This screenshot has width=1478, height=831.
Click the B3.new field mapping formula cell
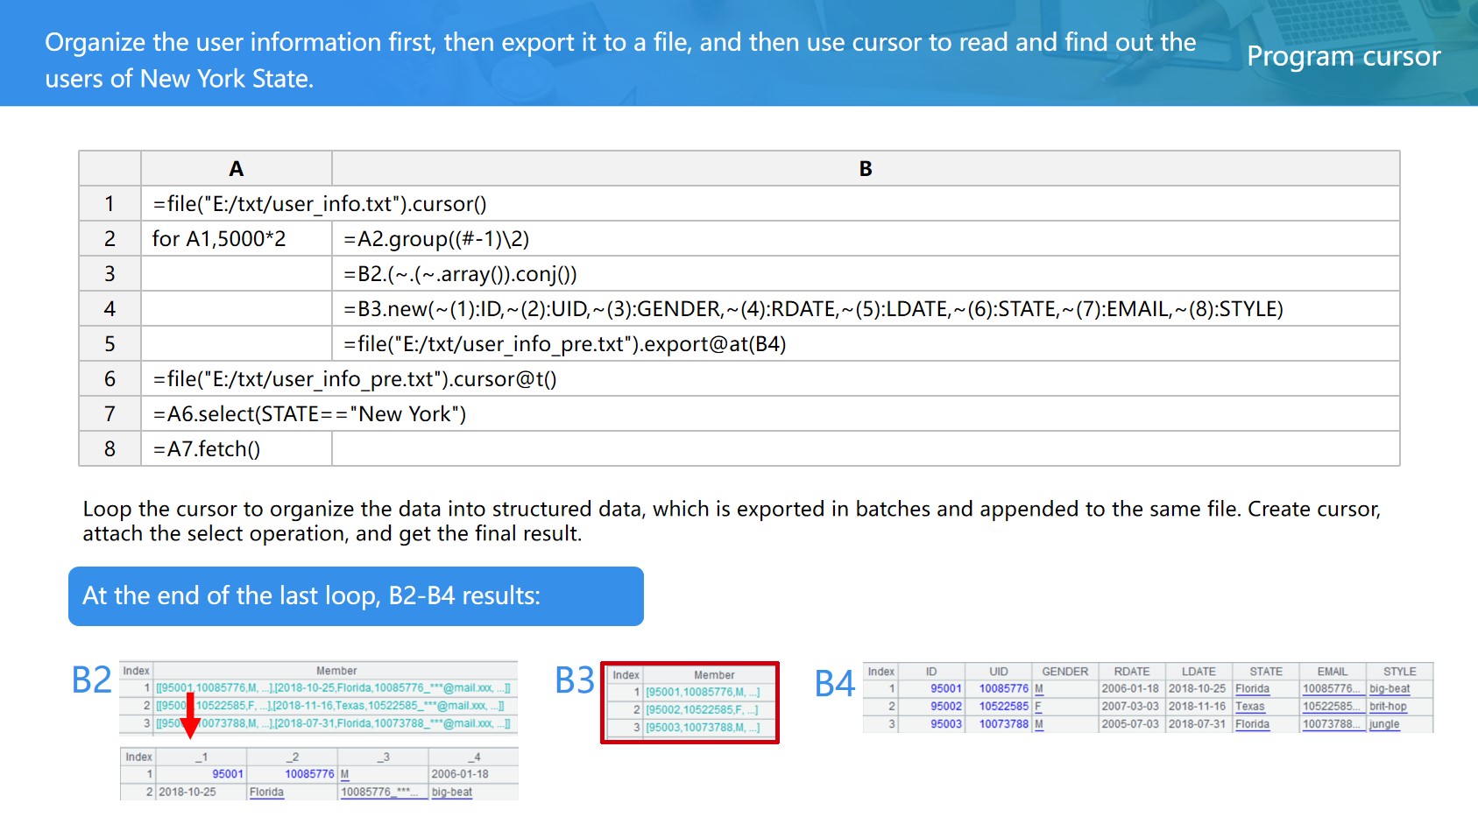pyautogui.click(x=812, y=309)
